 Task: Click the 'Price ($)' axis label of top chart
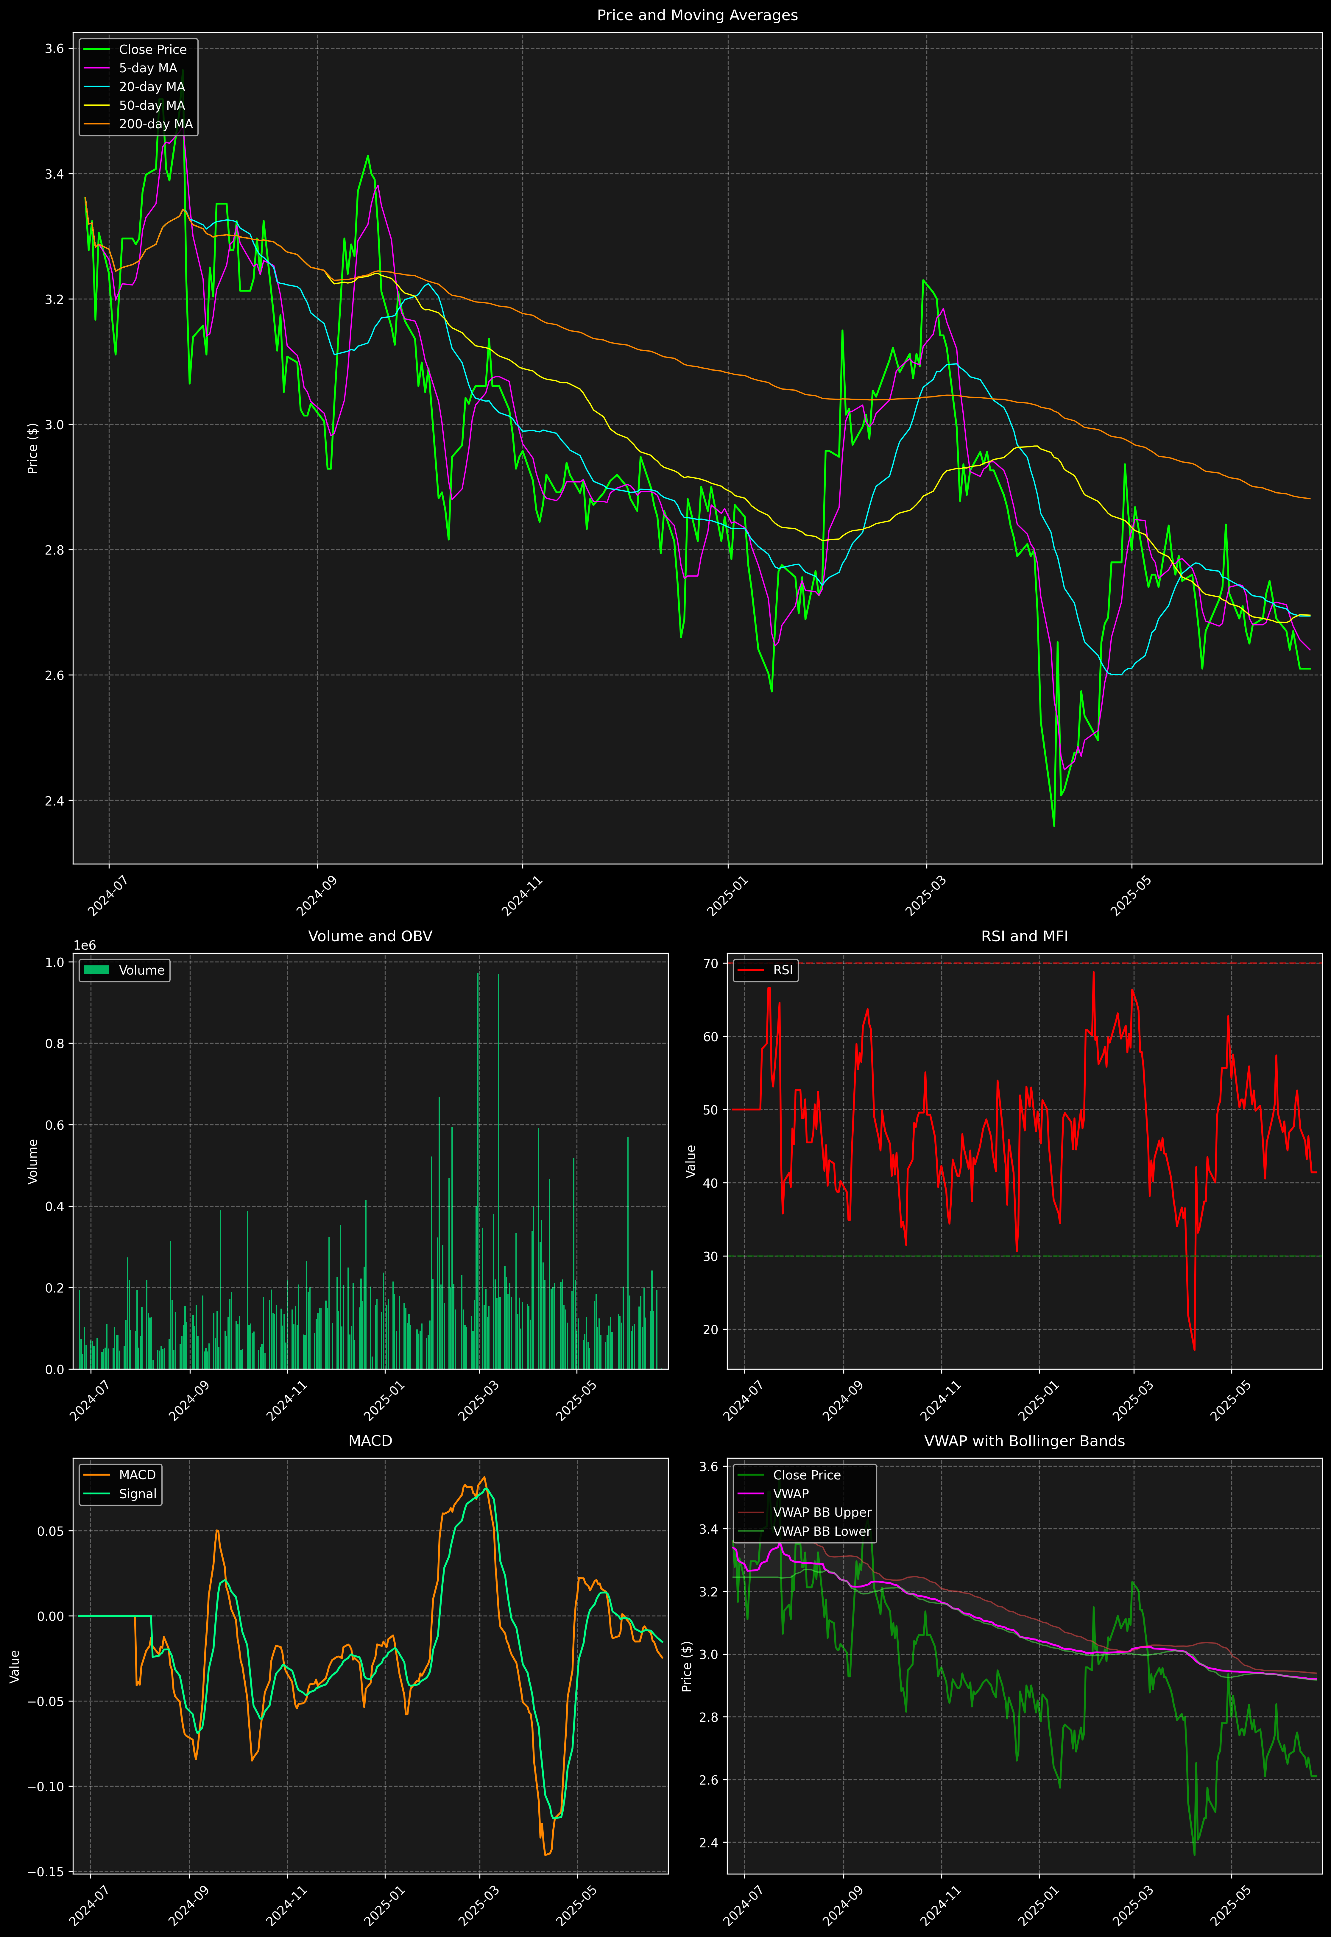pyautogui.click(x=32, y=448)
